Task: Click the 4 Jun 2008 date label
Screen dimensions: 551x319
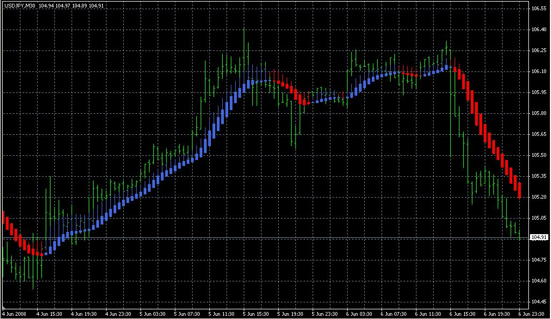Action: (15, 314)
